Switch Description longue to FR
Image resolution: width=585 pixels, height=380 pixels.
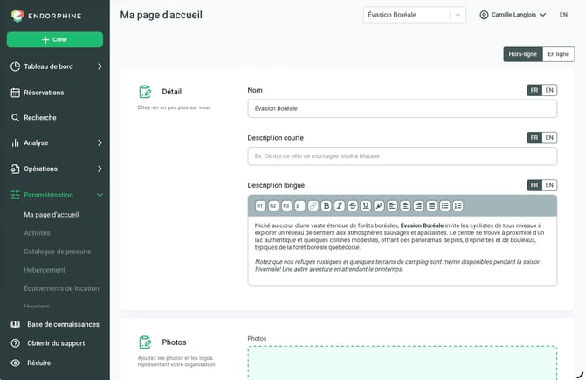[x=534, y=185]
